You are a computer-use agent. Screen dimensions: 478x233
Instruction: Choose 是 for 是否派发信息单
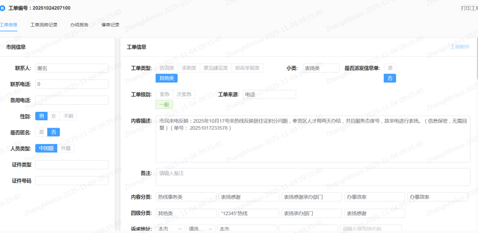pos(390,68)
